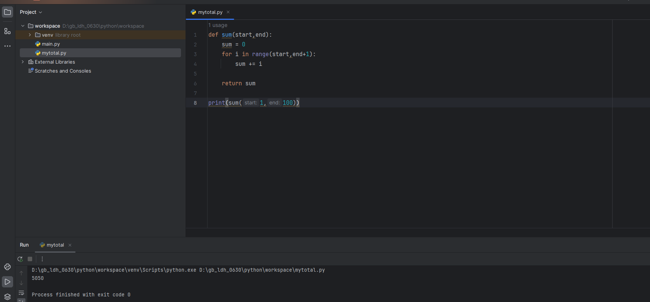This screenshot has width=650, height=302.
Task: Click line number 3 in the gutter
Action: pyautogui.click(x=195, y=54)
